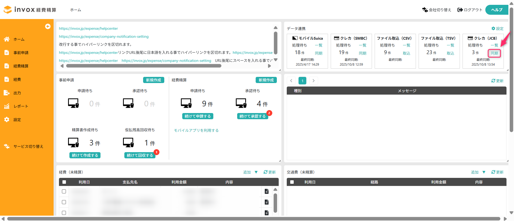Click 続けて承認する button
Screen dimensions: 514x221
(x=252, y=116)
